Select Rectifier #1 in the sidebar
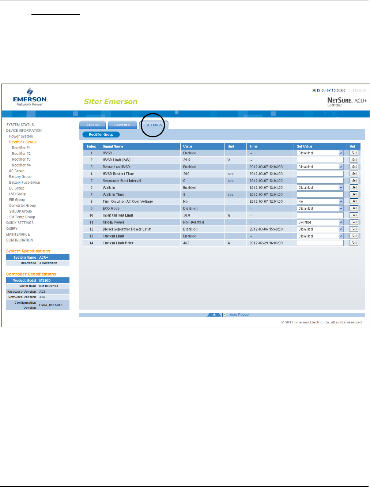 21,148
